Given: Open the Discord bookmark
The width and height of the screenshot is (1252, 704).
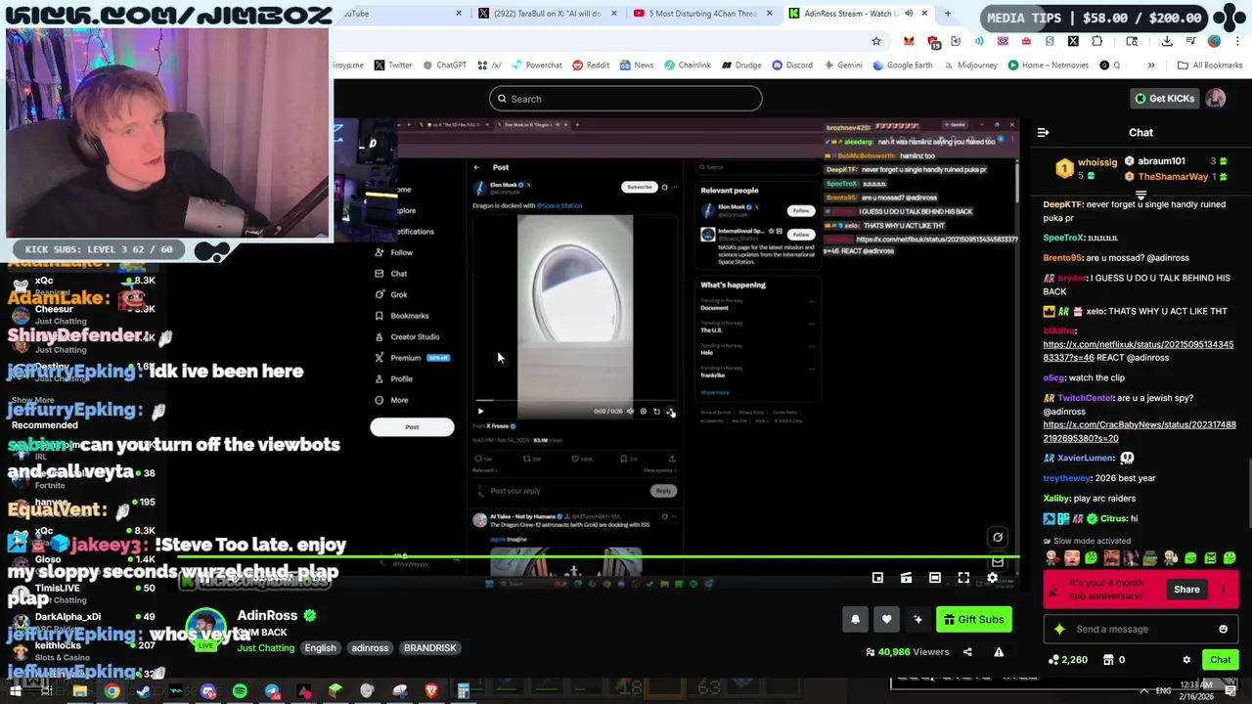Looking at the screenshot, I should pos(792,66).
